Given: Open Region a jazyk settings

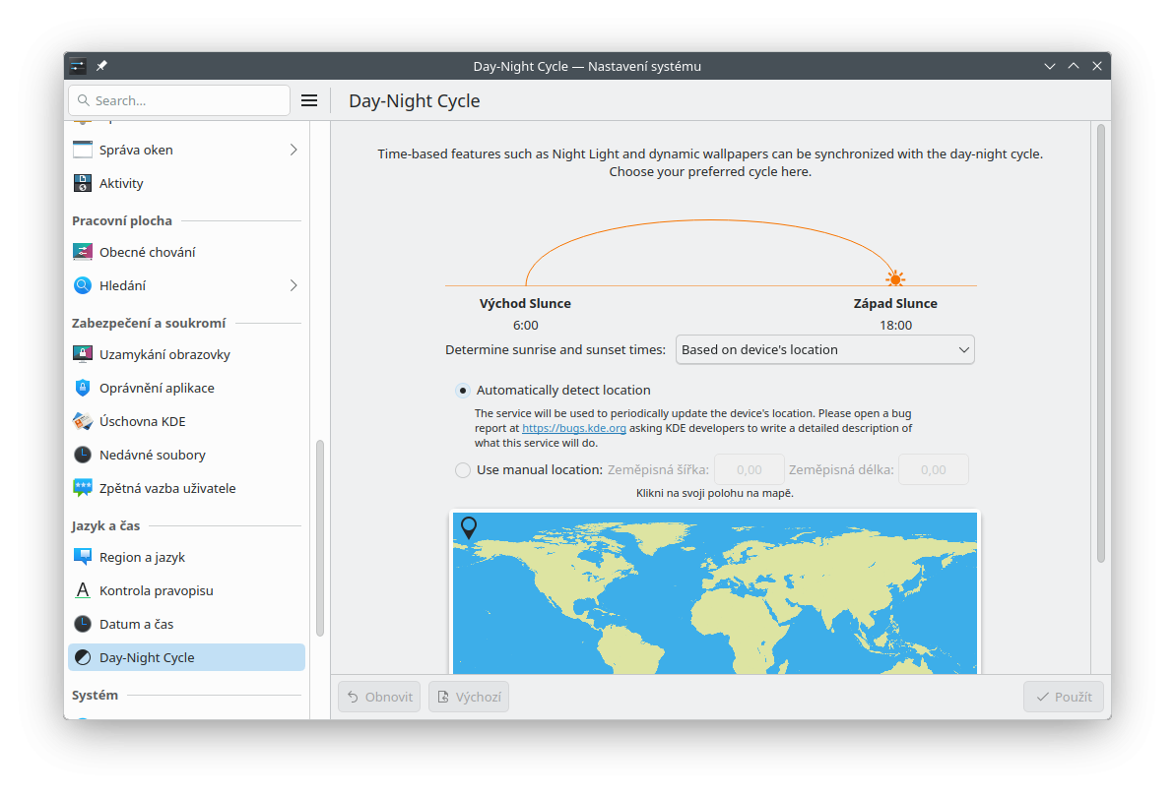Looking at the screenshot, I should click(142, 557).
